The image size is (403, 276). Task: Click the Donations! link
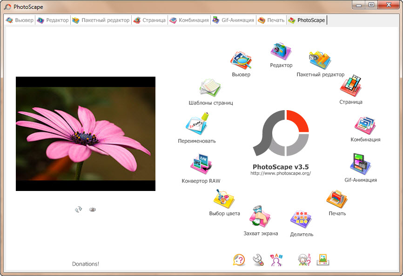[86, 263]
